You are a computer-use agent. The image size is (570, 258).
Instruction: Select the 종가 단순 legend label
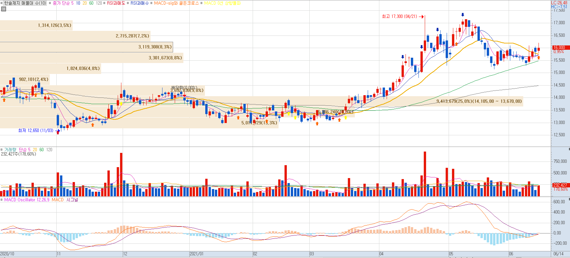(x=61, y=3)
